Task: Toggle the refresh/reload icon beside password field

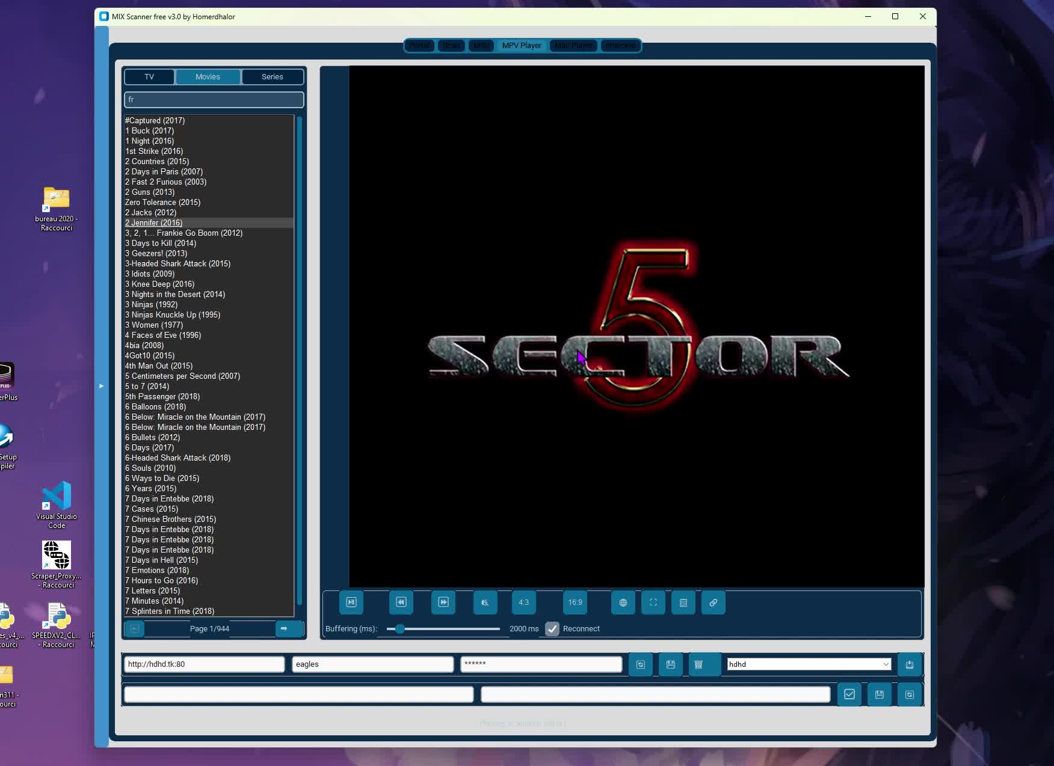Action: click(640, 664)
